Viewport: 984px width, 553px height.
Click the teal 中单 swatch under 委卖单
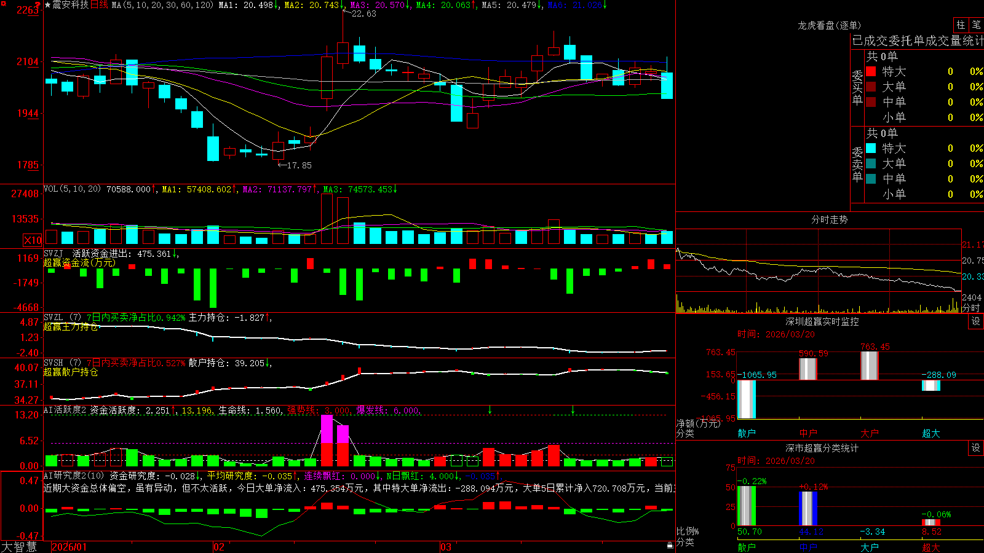871,179
